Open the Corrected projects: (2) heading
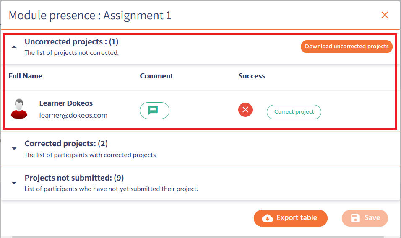The height and width of the screenshot is (238, 401). [66, 144]
